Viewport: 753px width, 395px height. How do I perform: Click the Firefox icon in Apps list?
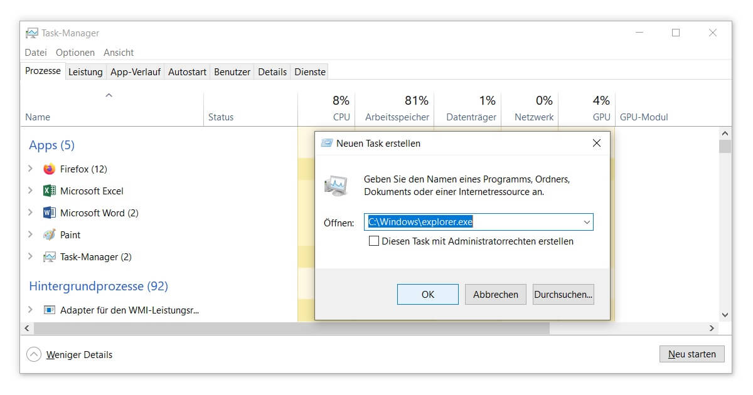(50, 169)
